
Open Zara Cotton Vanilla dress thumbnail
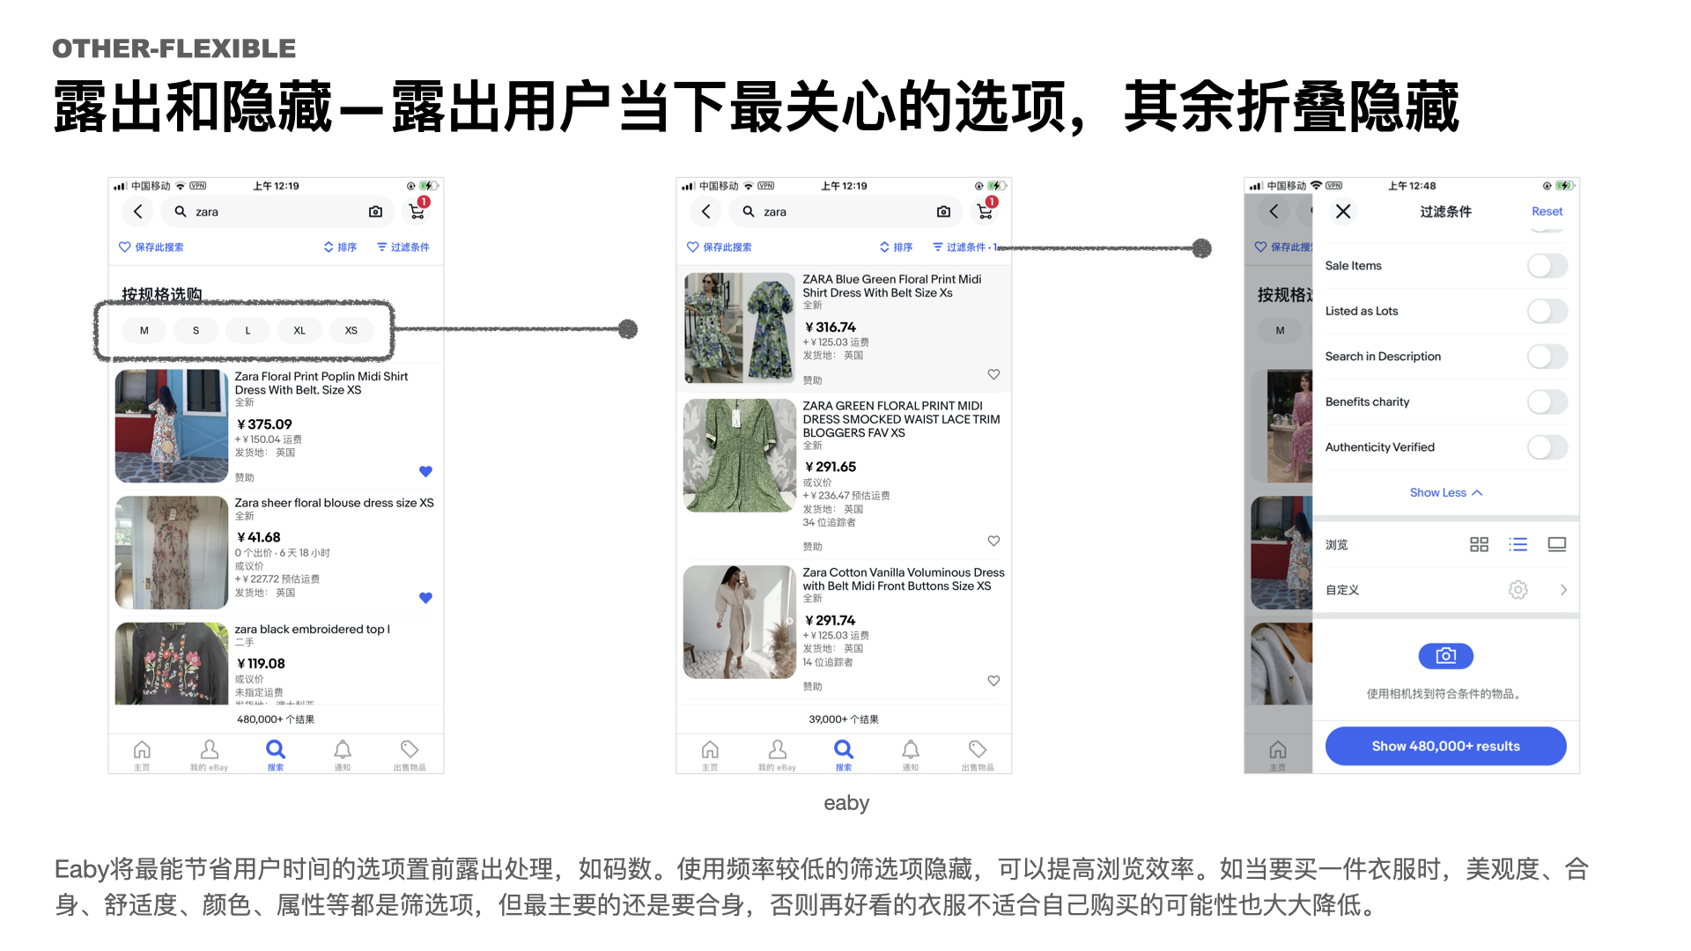[740, 622]
